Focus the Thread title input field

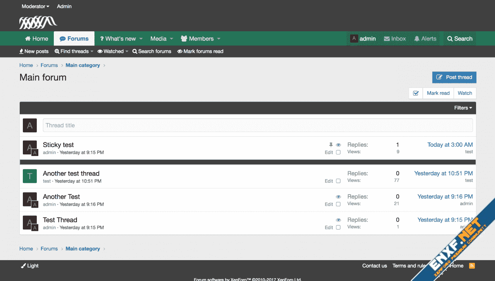pyautogui.click(x=258, y=125)
